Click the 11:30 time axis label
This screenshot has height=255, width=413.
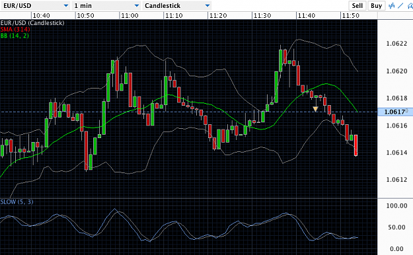(262, 16)
